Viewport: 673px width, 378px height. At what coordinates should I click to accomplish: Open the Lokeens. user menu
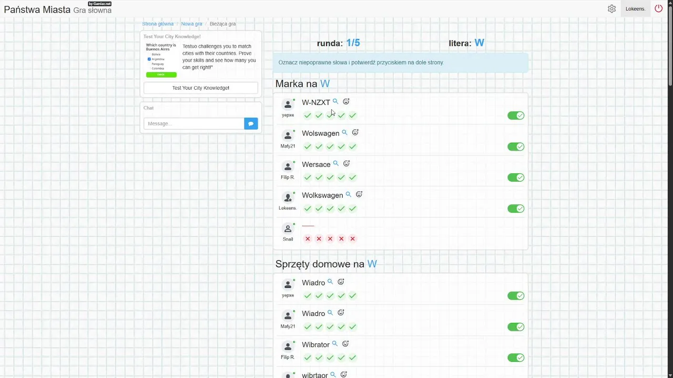pyautogui.click(x=635, y=8)
